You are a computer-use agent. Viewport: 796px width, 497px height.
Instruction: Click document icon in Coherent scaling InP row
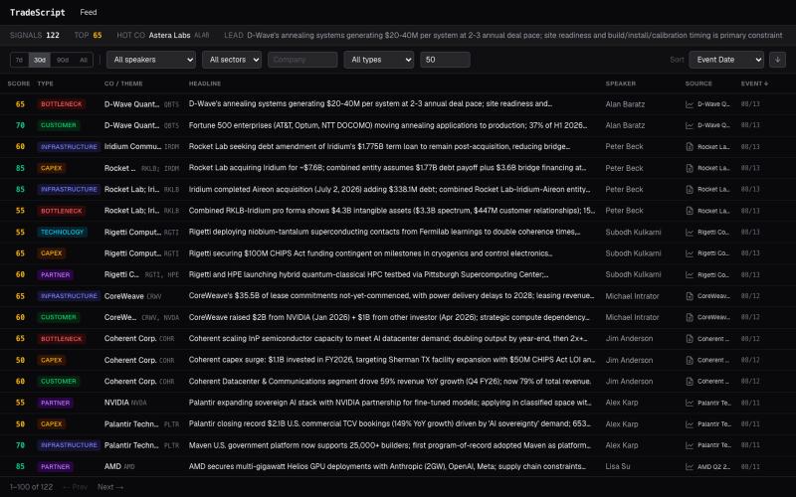point(690,339)
